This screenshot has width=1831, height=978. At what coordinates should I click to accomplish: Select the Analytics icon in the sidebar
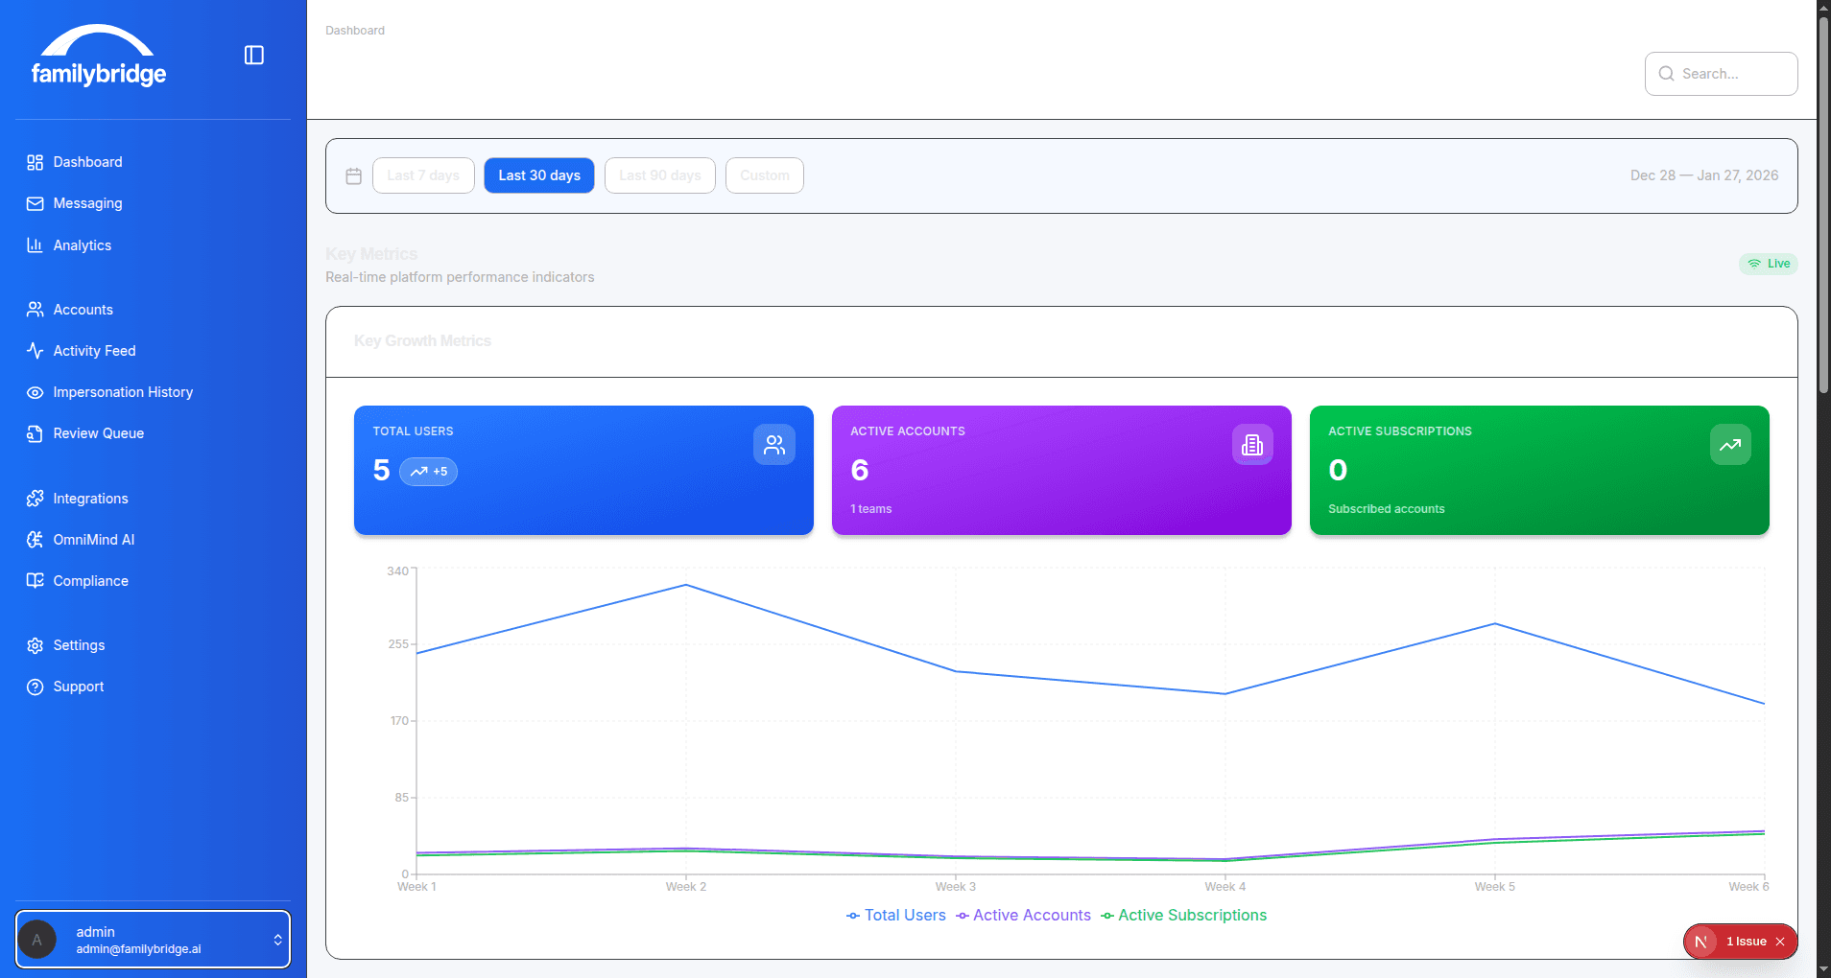click(35, 244)
